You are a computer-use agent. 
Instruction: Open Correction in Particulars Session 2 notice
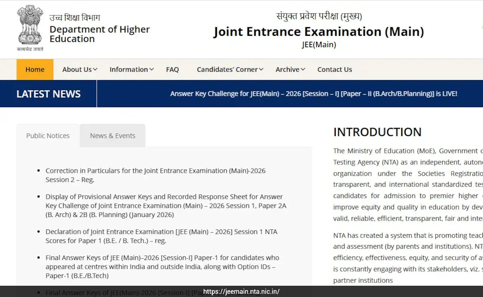155,175
